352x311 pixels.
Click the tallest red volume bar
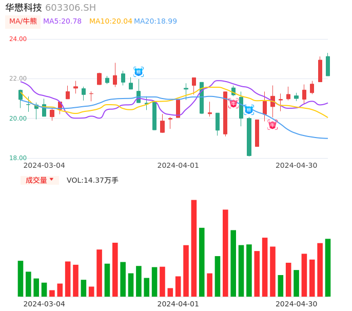click(x=194, y=248)
